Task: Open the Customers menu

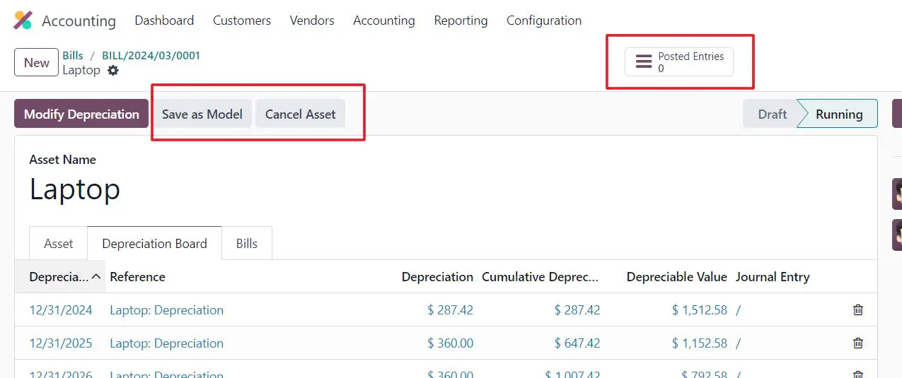Action: click(x=241, y=20)
